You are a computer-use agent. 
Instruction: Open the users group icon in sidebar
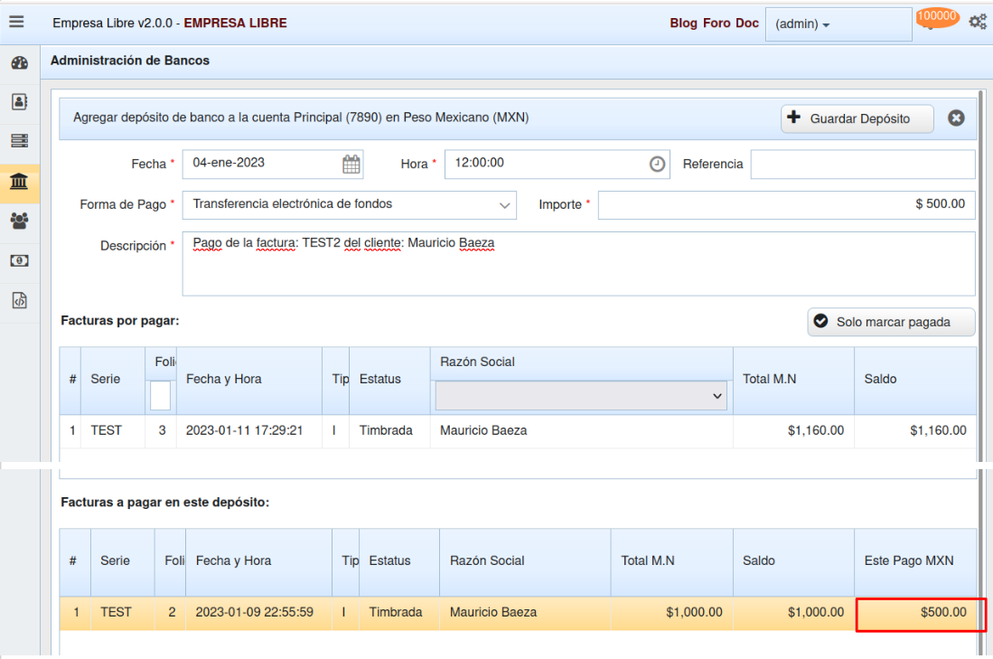(x=19, y=220)
